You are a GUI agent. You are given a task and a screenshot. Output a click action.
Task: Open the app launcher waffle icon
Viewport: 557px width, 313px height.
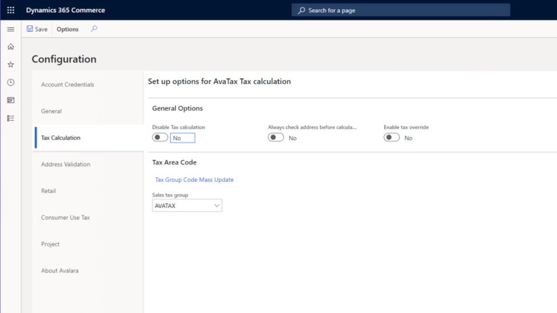click(10, 10)
